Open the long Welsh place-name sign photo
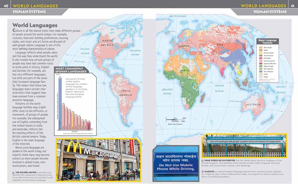 [244, 146]
